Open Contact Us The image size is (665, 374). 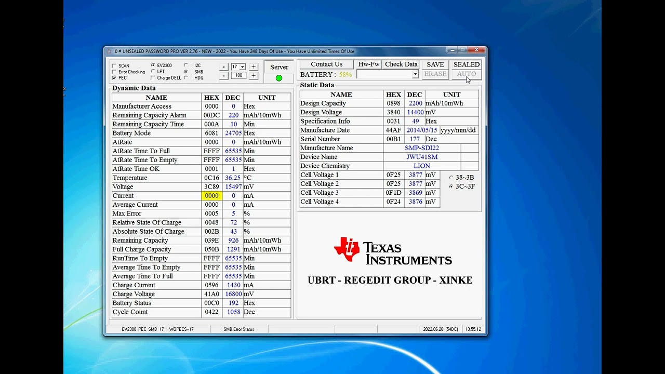pos(326,64)
